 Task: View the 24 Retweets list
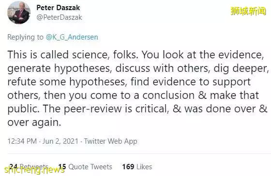pos(29,166)
